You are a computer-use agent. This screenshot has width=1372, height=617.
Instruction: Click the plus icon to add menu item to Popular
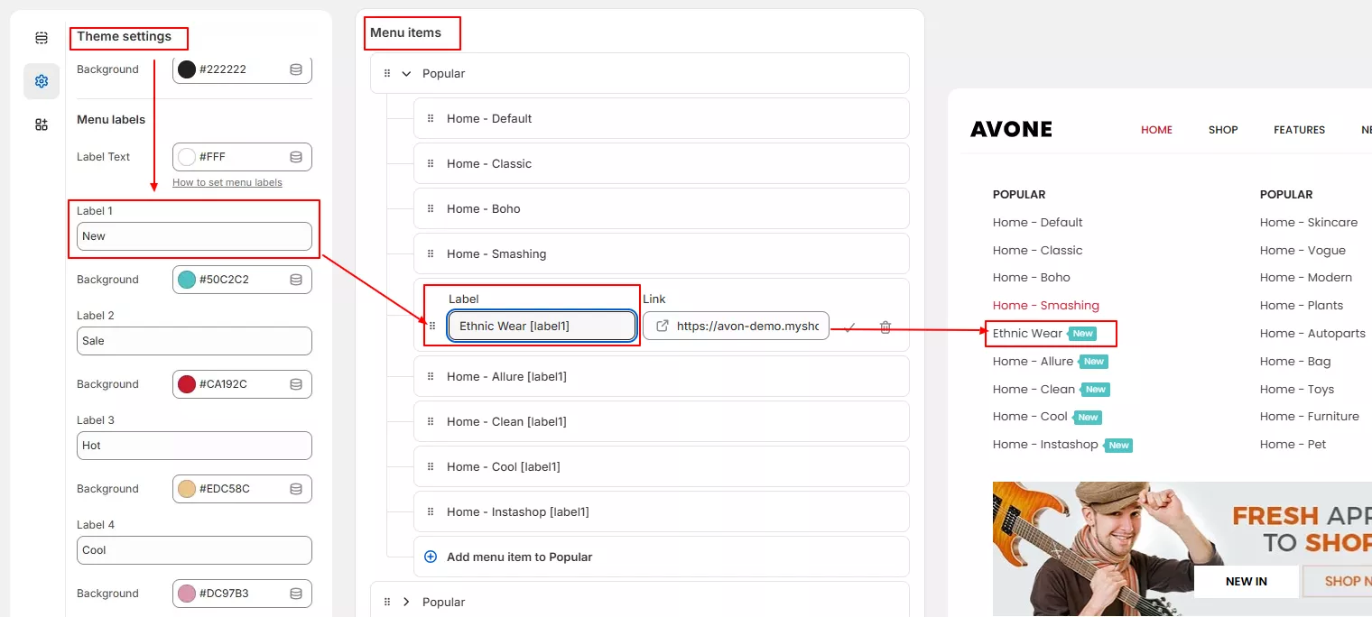(x=431, y=557)
